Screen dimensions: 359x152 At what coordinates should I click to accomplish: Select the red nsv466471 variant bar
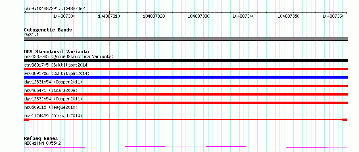[x=186, y=94]
